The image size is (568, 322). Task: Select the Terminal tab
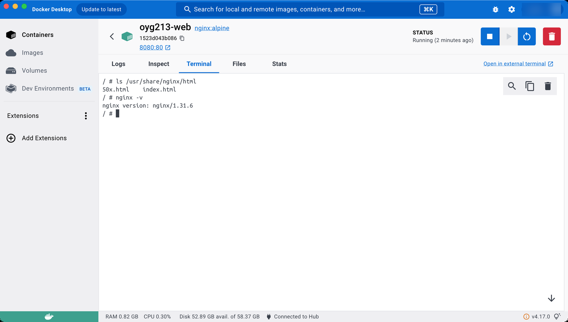coord(199,64)
